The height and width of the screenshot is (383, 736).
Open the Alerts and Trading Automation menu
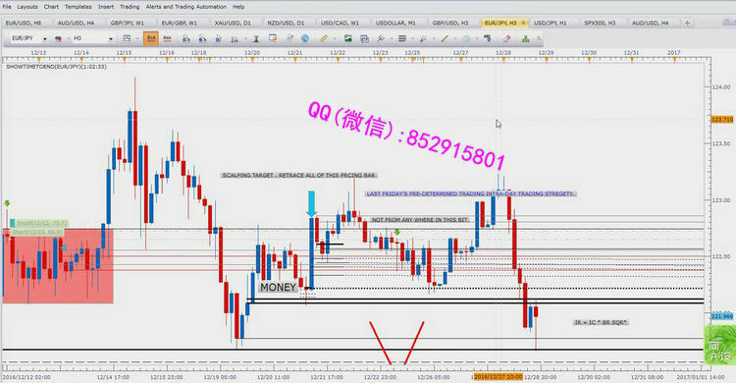pos(185,7)
